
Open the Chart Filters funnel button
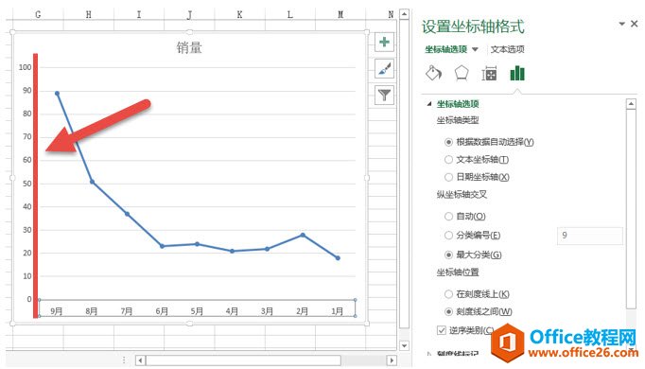tap(384, 96)
